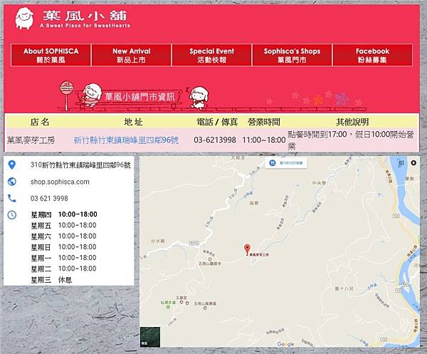The height and width of the screenshot is (354, 427).
Task: Click the 玉皇宮 place marker on map
Action: (x=181, y=302)
